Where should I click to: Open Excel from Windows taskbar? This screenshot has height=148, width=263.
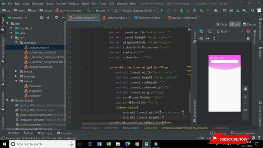(108, 144)
